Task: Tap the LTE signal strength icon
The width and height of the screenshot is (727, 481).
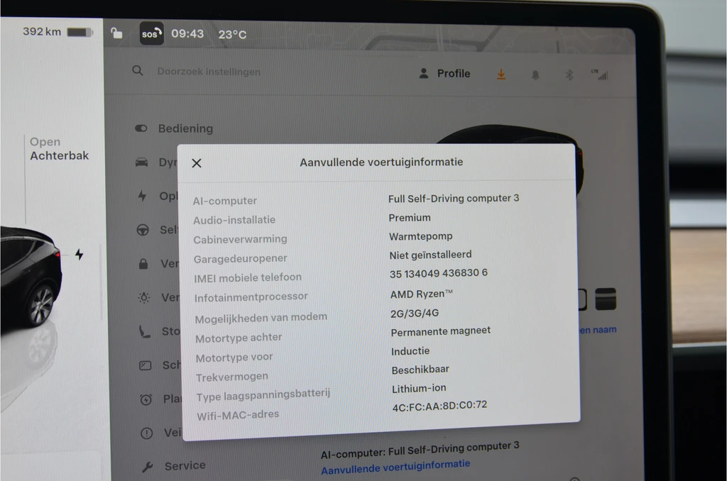Action: tap(599, 74)
